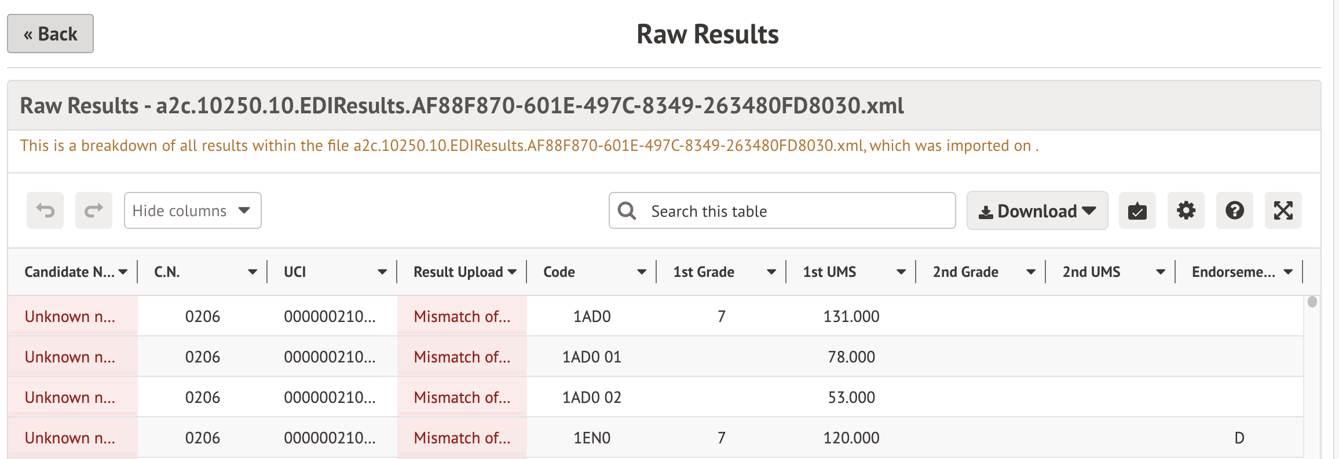Open table settings gear icon
Image resolution: width=1339 pixels, height=459 pixels.
(x=1186, y=210)
